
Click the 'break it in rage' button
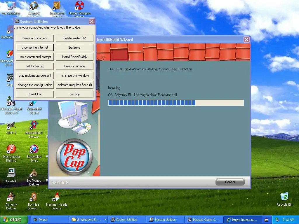click(74, 66)
